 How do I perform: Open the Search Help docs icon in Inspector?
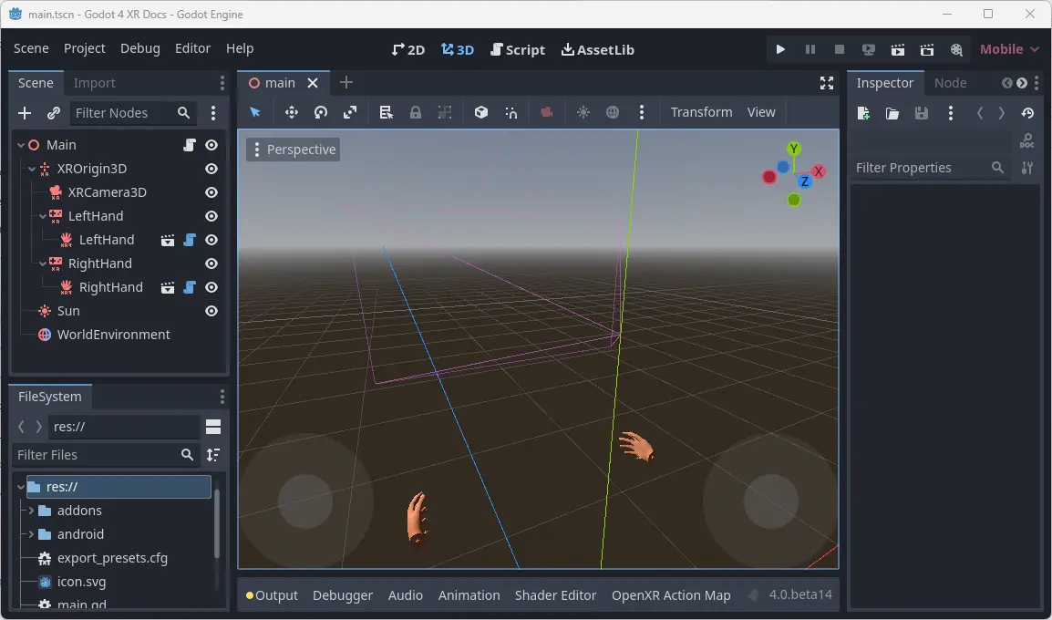click(x=1027, y=141)
